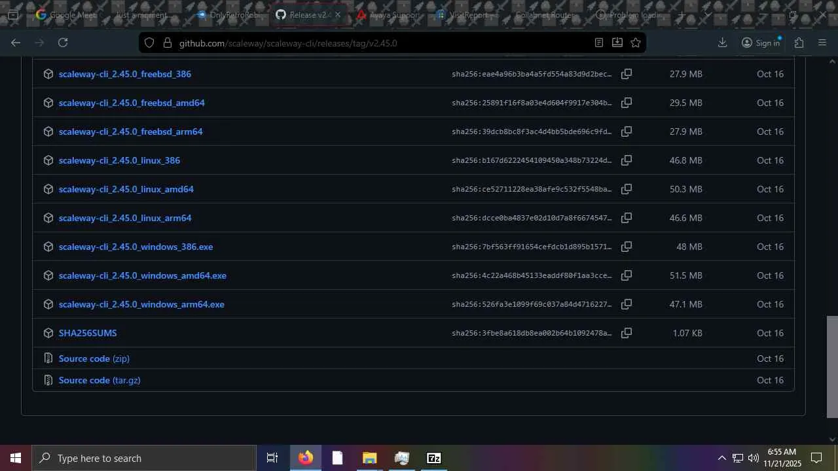Bookmark this page with the star icon
Viewport: 838px width, 471px height.
(636, 43)
